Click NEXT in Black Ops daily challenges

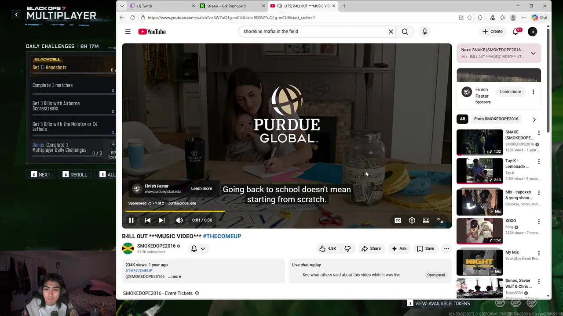[x=40, y=175]
